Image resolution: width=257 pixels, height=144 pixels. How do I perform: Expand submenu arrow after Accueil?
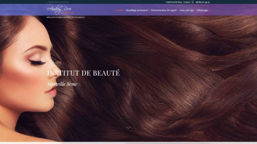pos(124,10)
